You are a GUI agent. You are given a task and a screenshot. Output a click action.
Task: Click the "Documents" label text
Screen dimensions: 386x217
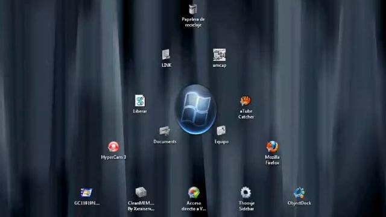pos(165,142)
